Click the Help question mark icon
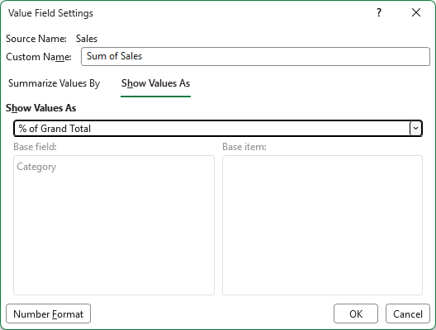The image size is (436, 330). tap(379, 12)
